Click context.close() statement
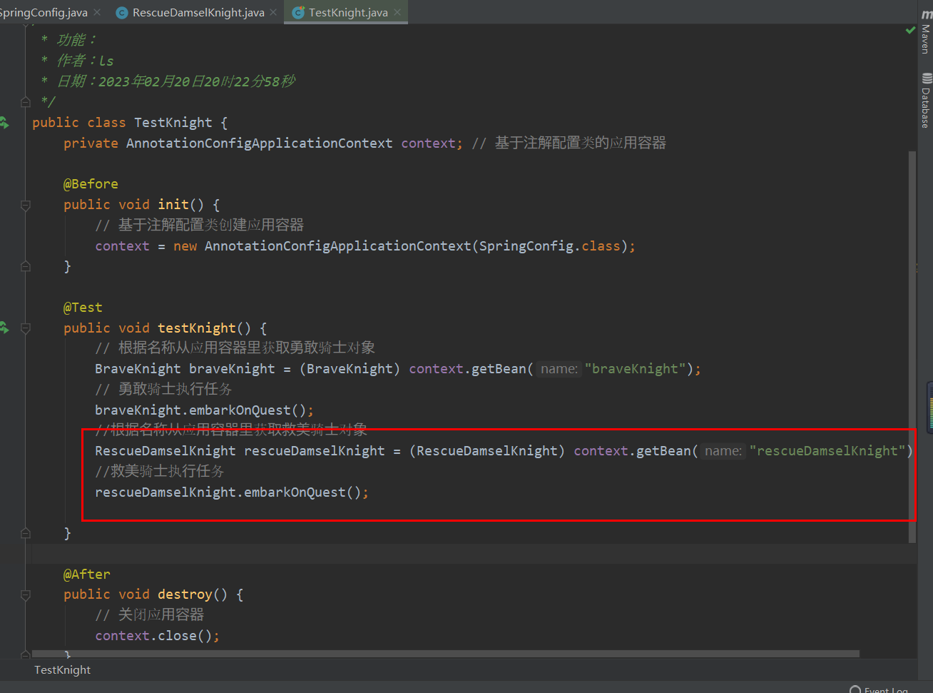Screen dimensions: 933x693 click(158, 636)
